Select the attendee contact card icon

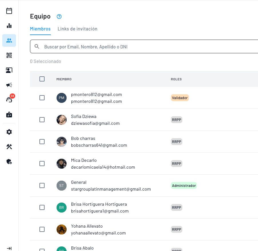9,70
